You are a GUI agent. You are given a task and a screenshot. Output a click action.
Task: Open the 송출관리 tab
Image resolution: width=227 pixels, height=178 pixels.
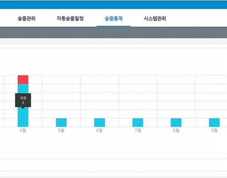(27, 19)
